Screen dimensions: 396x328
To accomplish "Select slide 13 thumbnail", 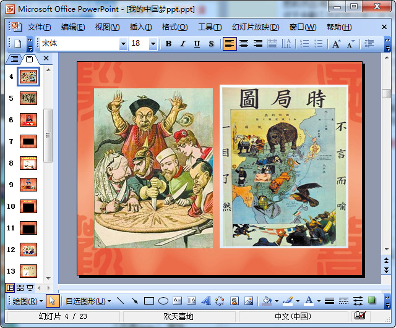I will tap(28, 271).
